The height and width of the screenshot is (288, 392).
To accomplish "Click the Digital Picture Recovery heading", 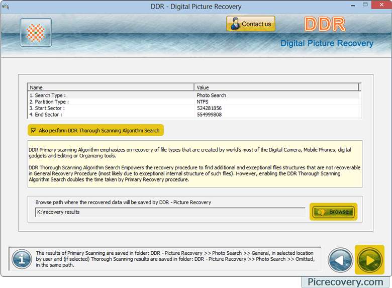I will pos(327,43).
